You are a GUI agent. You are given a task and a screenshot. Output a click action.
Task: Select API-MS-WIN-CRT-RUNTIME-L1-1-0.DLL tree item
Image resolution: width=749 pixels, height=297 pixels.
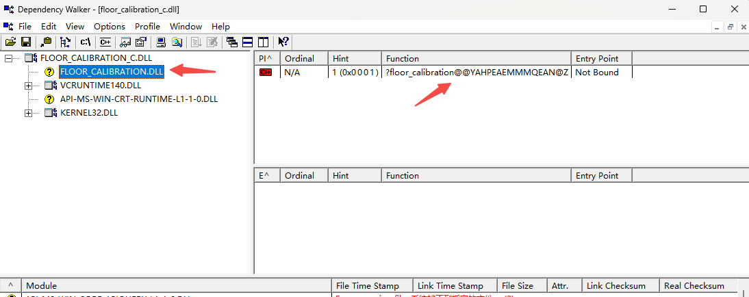pos(139,99)
